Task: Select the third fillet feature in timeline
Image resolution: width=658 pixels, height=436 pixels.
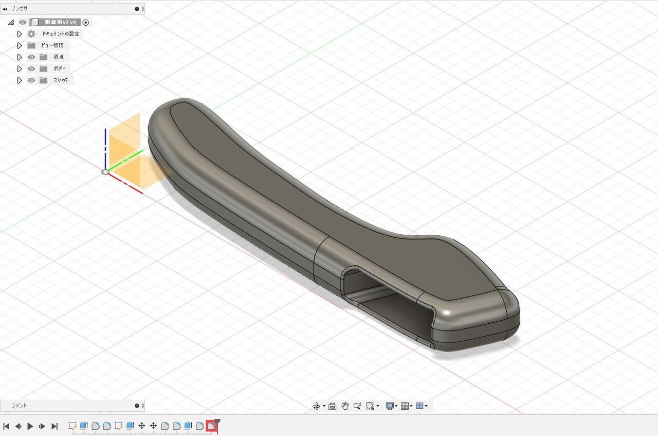Action: click(165, 426)
